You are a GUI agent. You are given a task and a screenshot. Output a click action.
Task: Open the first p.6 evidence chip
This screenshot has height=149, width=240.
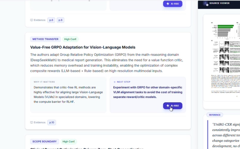click(x=51, y=20)
